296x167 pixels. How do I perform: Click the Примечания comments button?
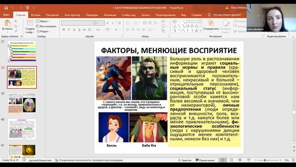point(205,160)
